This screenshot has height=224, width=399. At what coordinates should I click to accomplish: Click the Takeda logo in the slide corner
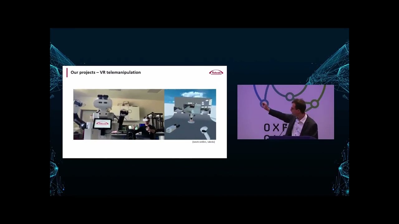click(x=216, y=72)
